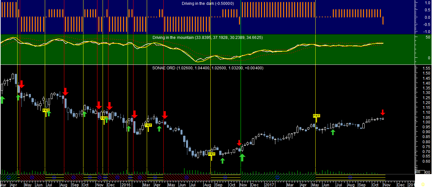Click the small red arrow at late October 2016
439x187 pixels.
[x=239, y=143]
